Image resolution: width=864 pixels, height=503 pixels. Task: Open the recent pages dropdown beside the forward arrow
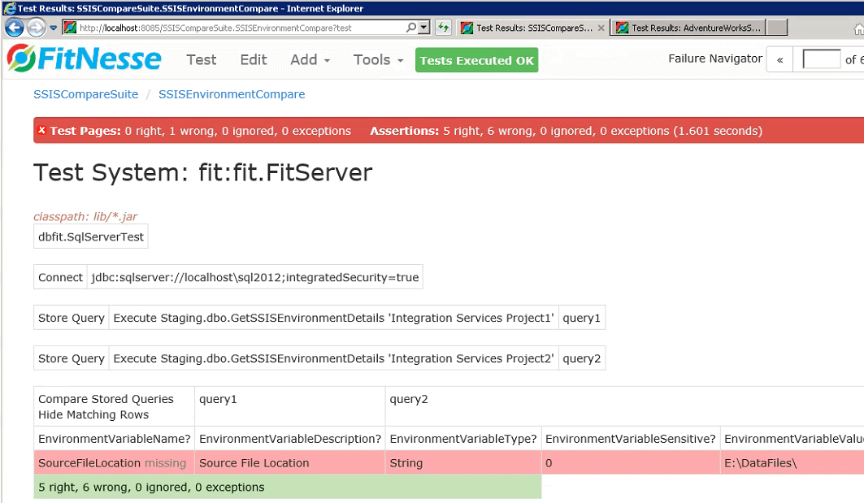click(53, 28)
